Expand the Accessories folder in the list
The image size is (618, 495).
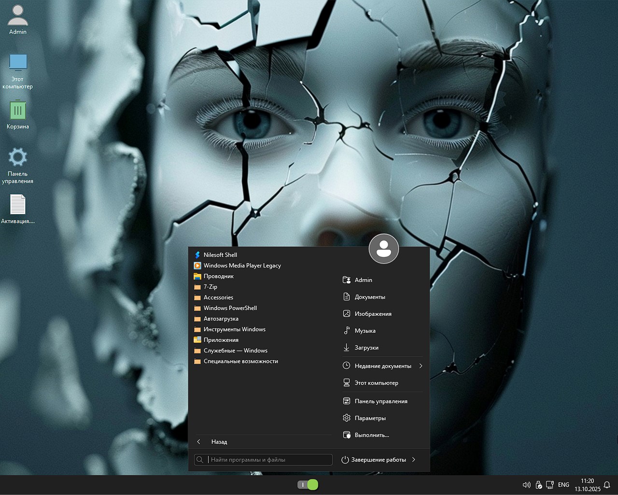(x=218, y=297)
